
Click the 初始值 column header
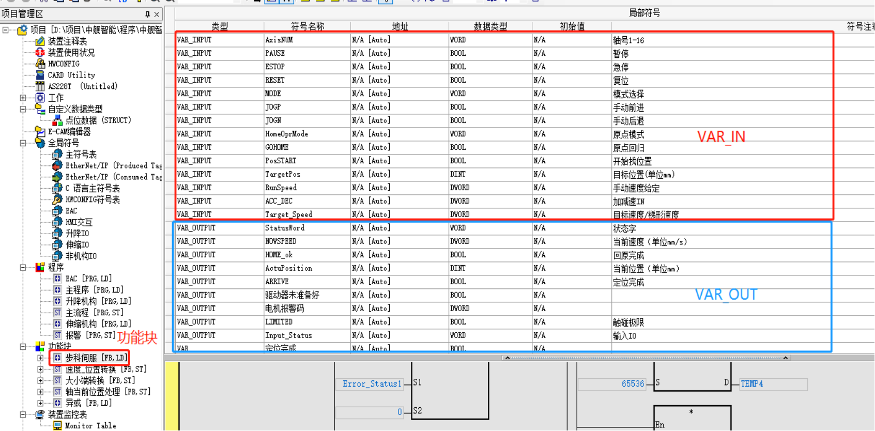click(572, 26)
